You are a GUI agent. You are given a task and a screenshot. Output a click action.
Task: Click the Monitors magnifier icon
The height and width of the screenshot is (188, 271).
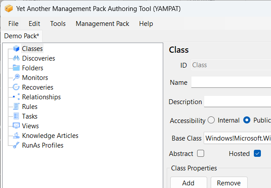[16, 78]
